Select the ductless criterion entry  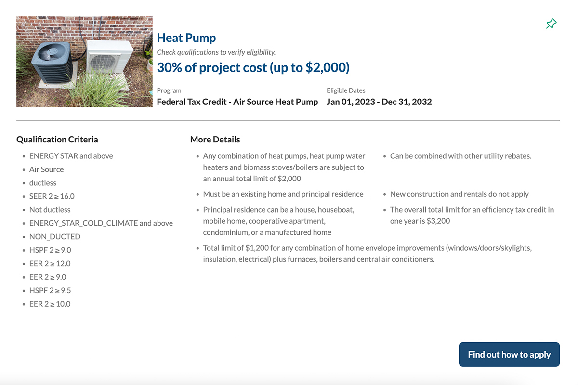[x=42, y=183]
